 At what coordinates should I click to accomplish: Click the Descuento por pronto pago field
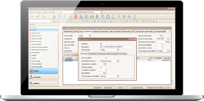pos(163,42)
